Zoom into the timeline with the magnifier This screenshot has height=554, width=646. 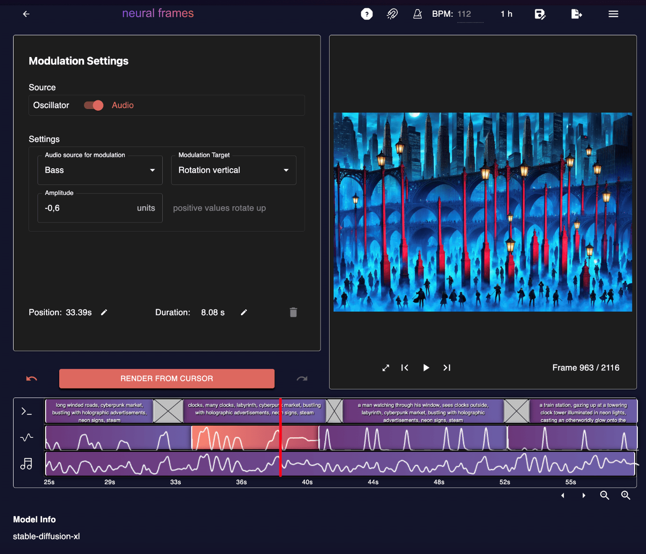click(x=626, y=495)
